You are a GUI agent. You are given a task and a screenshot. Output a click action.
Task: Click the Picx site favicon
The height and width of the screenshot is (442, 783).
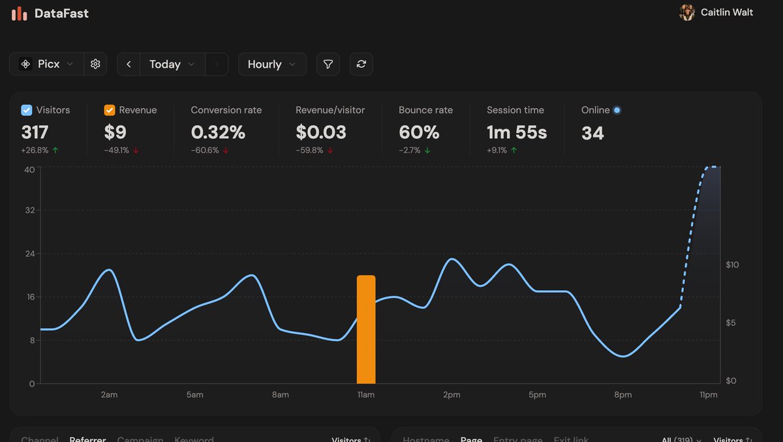pyautogui.click(x=25, y=64)
